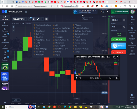Image resolution: width=137 pixels, height=109 pixels.
Task: Open the multi-chart grid layout button
Action: (x=47, y=19)
